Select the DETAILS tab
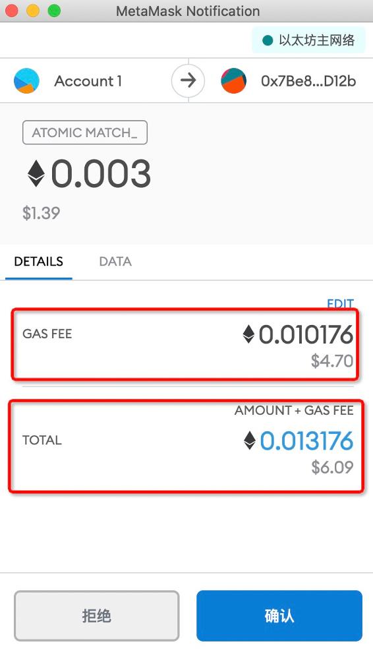373x658 pixels. [39, 262]
